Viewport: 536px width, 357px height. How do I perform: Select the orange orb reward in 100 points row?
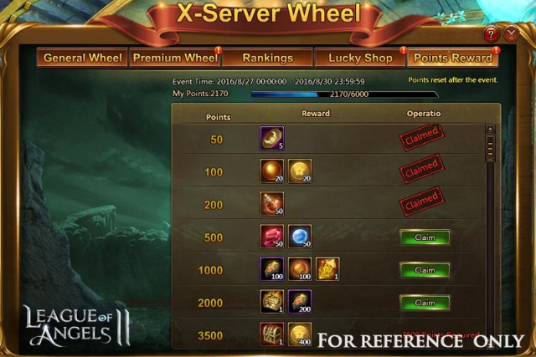pyautogui.click(x=271, y=171)
